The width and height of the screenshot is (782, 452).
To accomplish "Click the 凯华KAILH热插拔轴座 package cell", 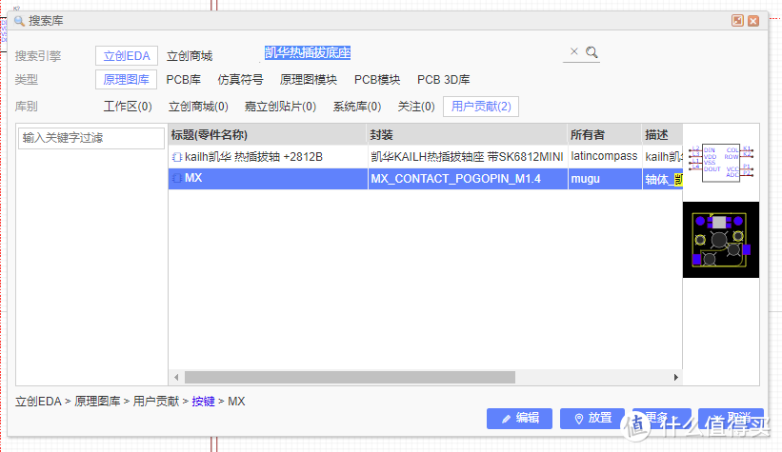I will 468,157.
